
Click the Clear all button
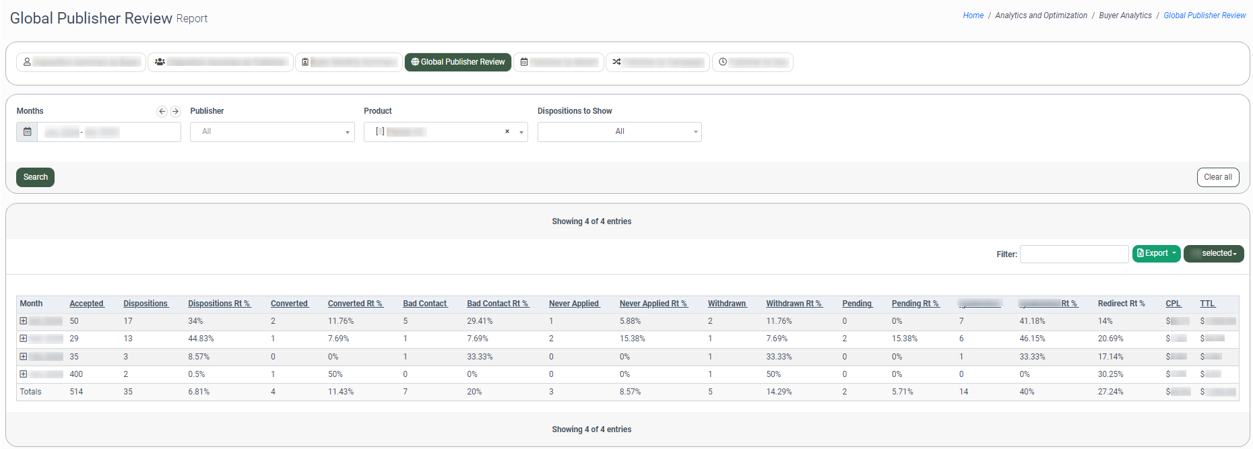point(1217,177)
